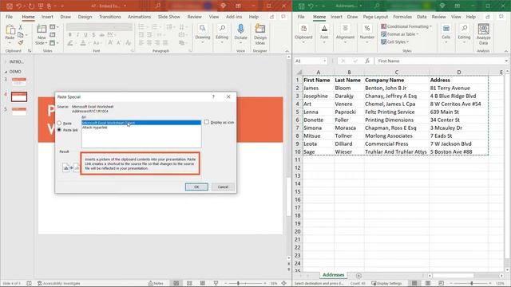Open the File menu in PowerPoint
Image resolution: width=511 pixels, height=287 pixels.
pos(9,17)
